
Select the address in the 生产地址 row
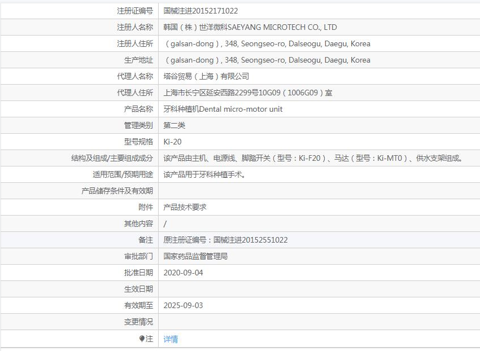[267, 60]
